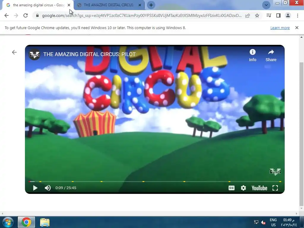This screenshot has width=304, height=228.
Task: Open THE AMAZING DIGITAL CIRCUS: PILOT title link
Action: tap(89, 54)
